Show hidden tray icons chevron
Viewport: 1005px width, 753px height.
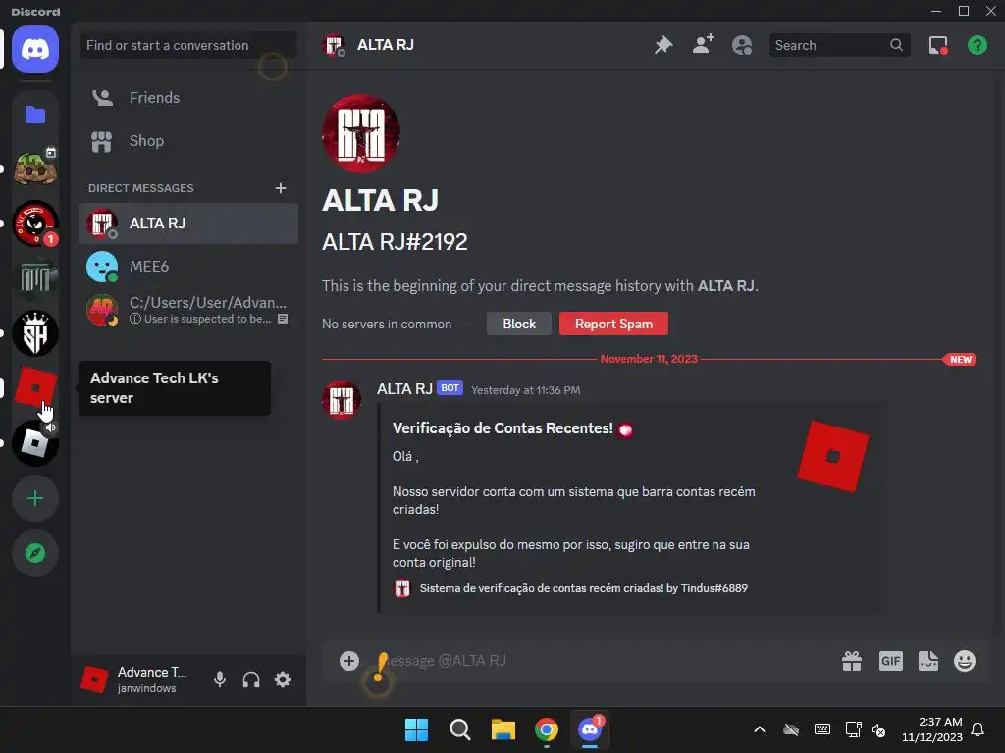tap(760, 729)
